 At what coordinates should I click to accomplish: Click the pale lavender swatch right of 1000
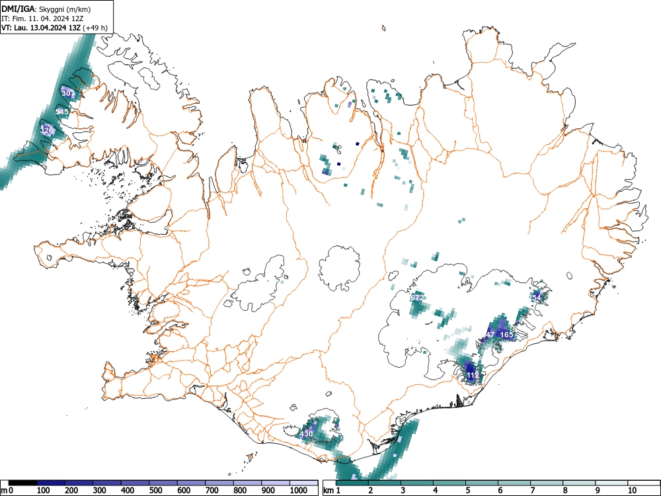[x=304, y=483]
